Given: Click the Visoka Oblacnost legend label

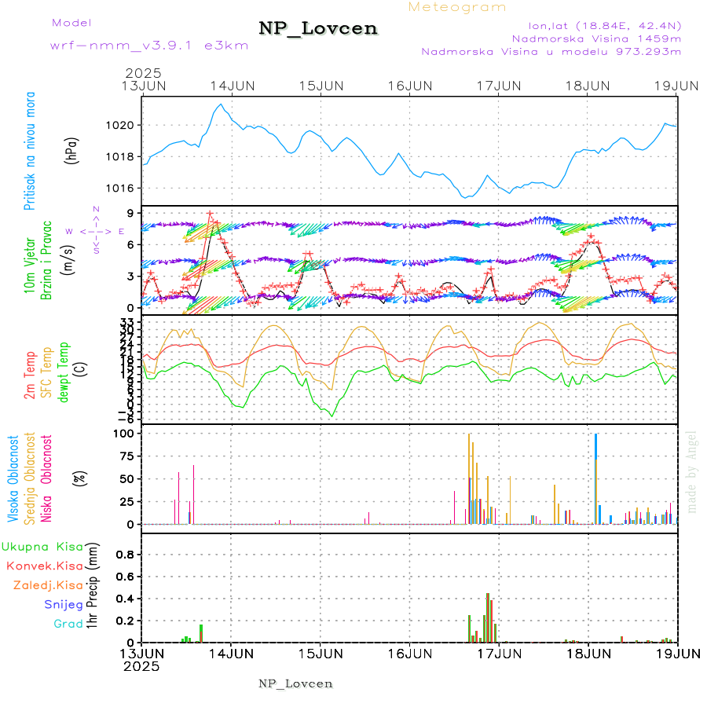Looking at the screenshot, I should pyautogui.click(x=13, y=478).
